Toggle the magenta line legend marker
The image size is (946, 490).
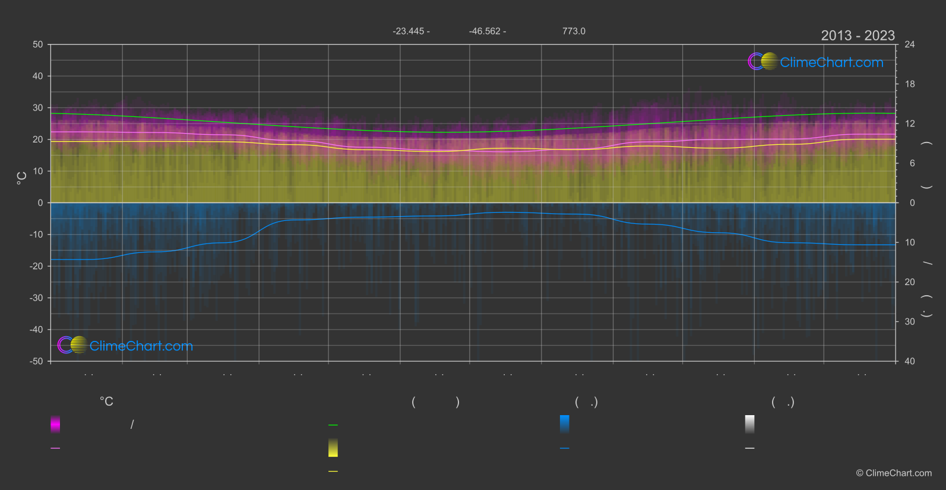tap(55, 448)
